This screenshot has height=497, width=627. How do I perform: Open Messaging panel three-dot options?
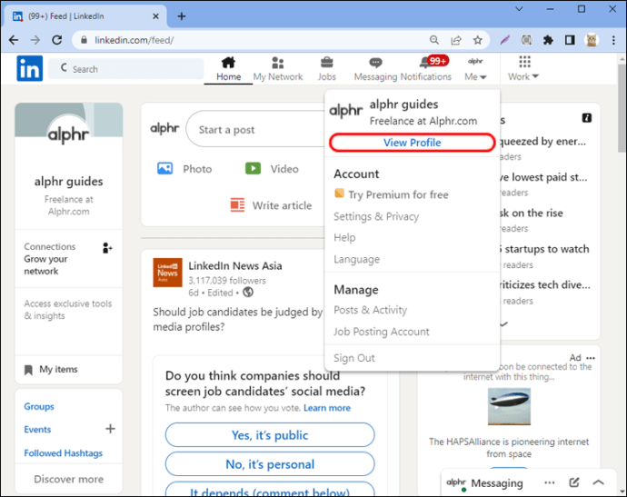tap(550, 482)
